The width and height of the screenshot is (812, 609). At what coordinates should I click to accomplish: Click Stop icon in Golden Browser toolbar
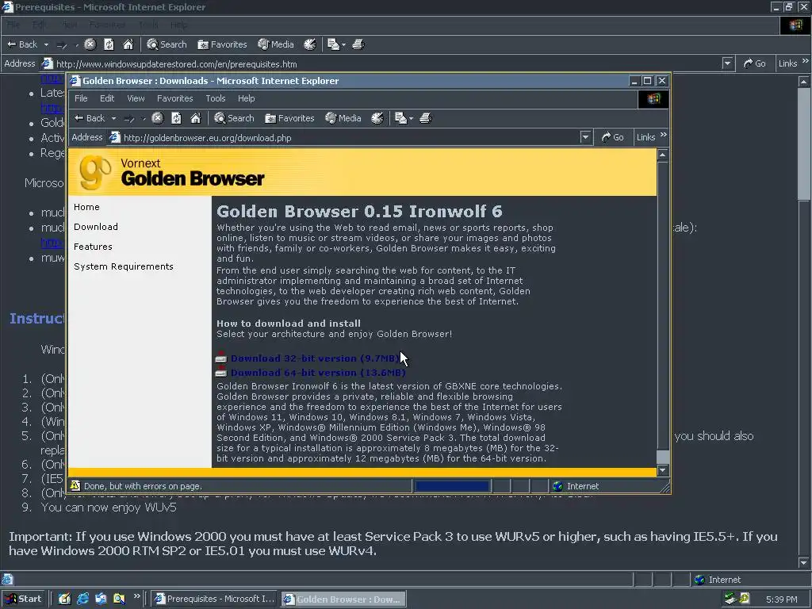click(x=158, y=118)
